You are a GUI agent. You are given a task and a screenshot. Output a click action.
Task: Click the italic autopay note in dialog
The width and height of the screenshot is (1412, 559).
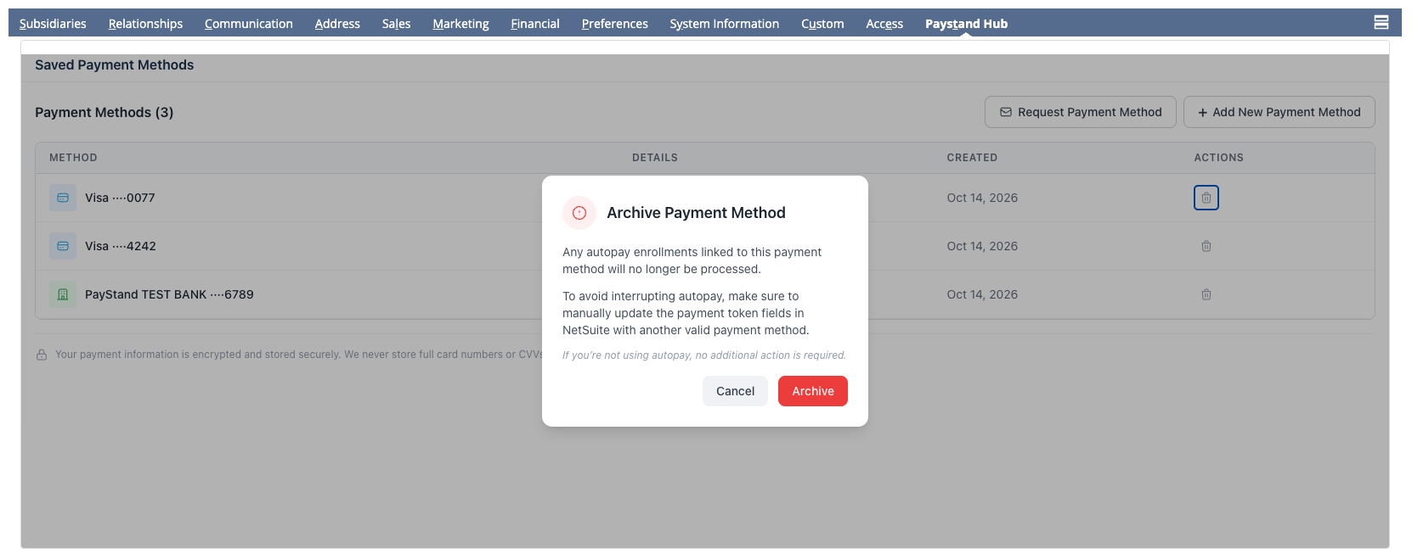[704, 355]
